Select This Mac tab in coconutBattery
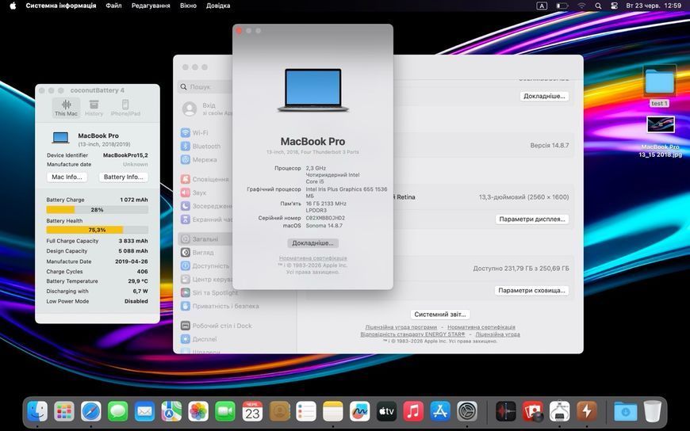690x431 pixels. [x=66, y=108]
